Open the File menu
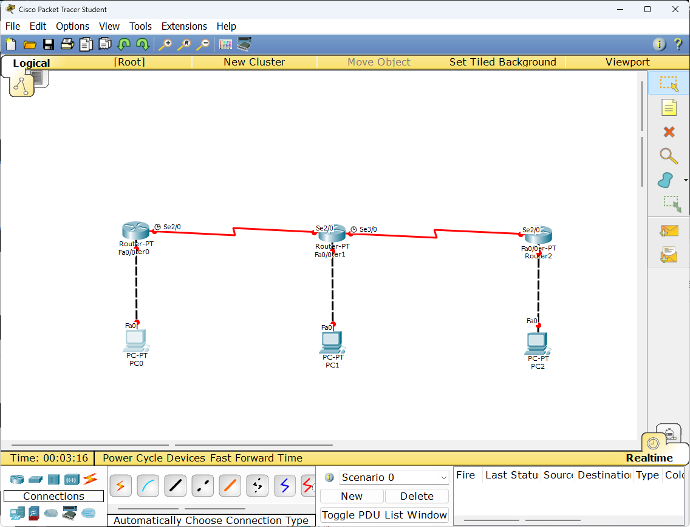Screen dimensions: 690x527 pyautogui.click(x=13, y=26)
